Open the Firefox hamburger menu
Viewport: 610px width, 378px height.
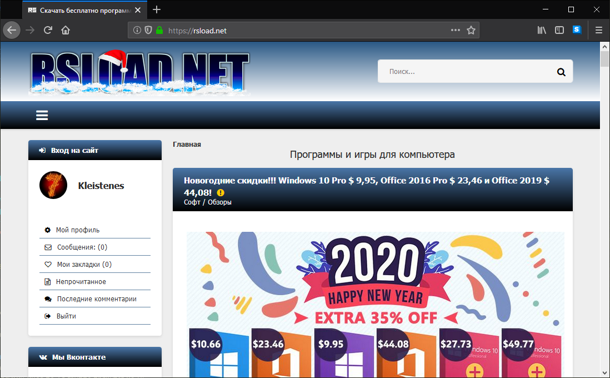(x=599, y=30)
